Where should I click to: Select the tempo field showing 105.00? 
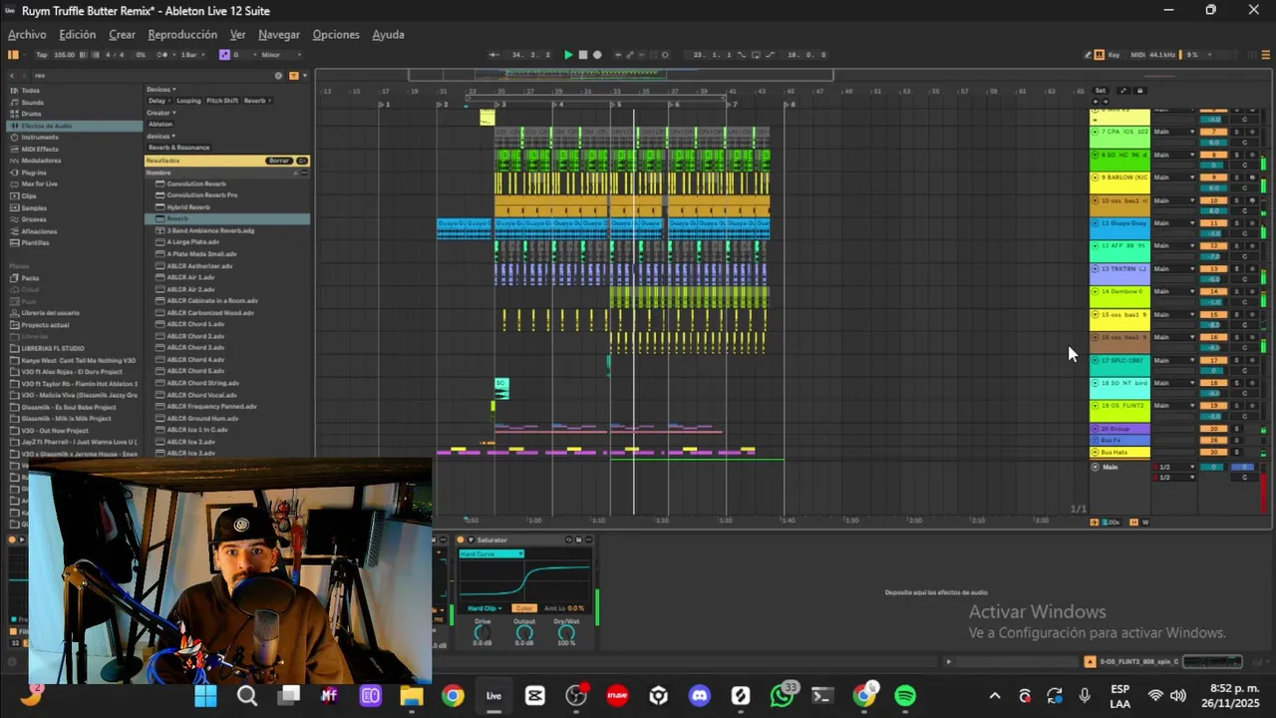click(x=64, y=55)
